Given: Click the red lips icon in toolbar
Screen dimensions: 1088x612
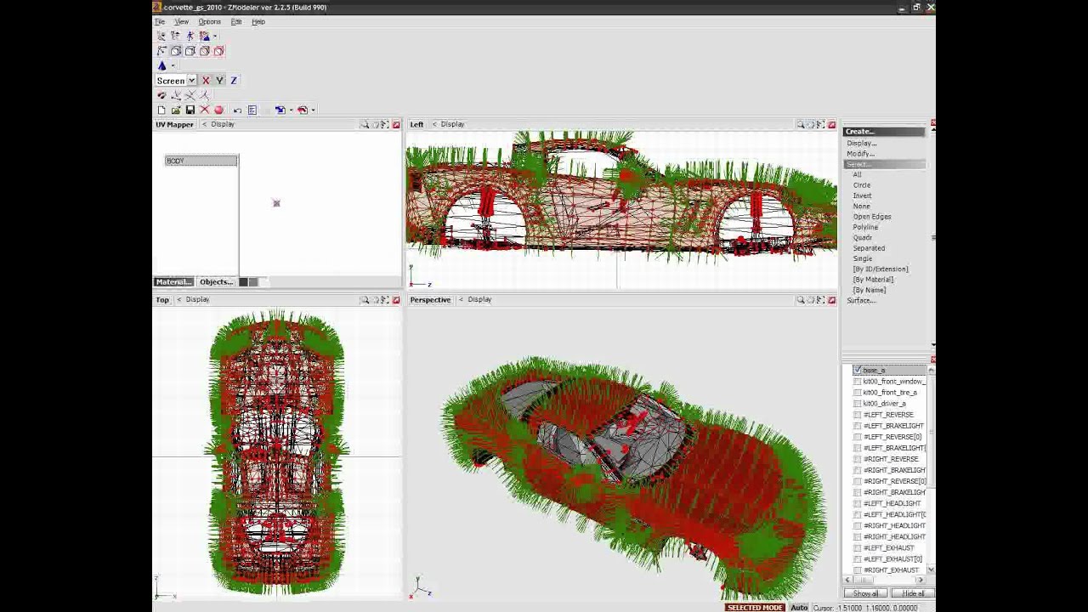Looking at the screenshot, I should [161, 95].
